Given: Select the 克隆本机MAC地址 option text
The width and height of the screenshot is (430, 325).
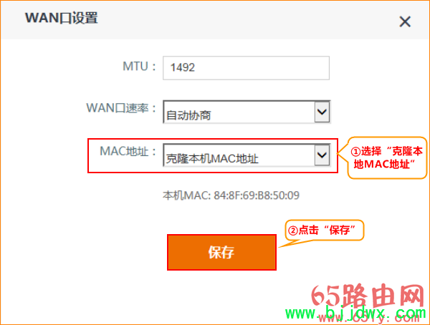Looking at the screenshot, I should [x=212, y=159].
